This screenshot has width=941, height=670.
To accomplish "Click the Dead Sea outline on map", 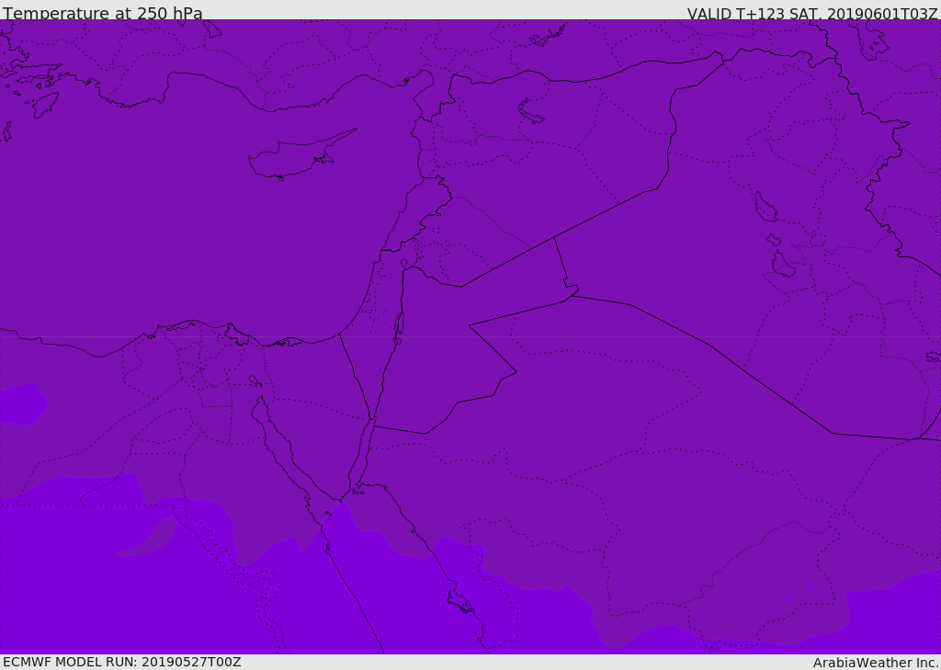I will coord(399,328).
